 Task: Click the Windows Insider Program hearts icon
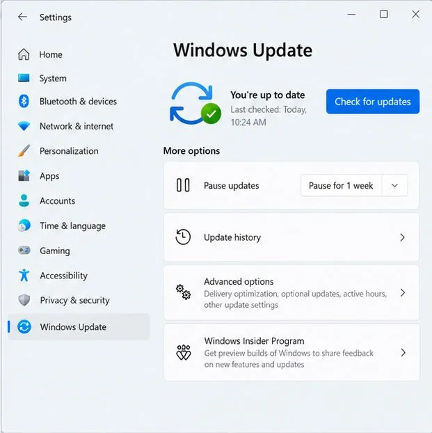click(184, 352)
